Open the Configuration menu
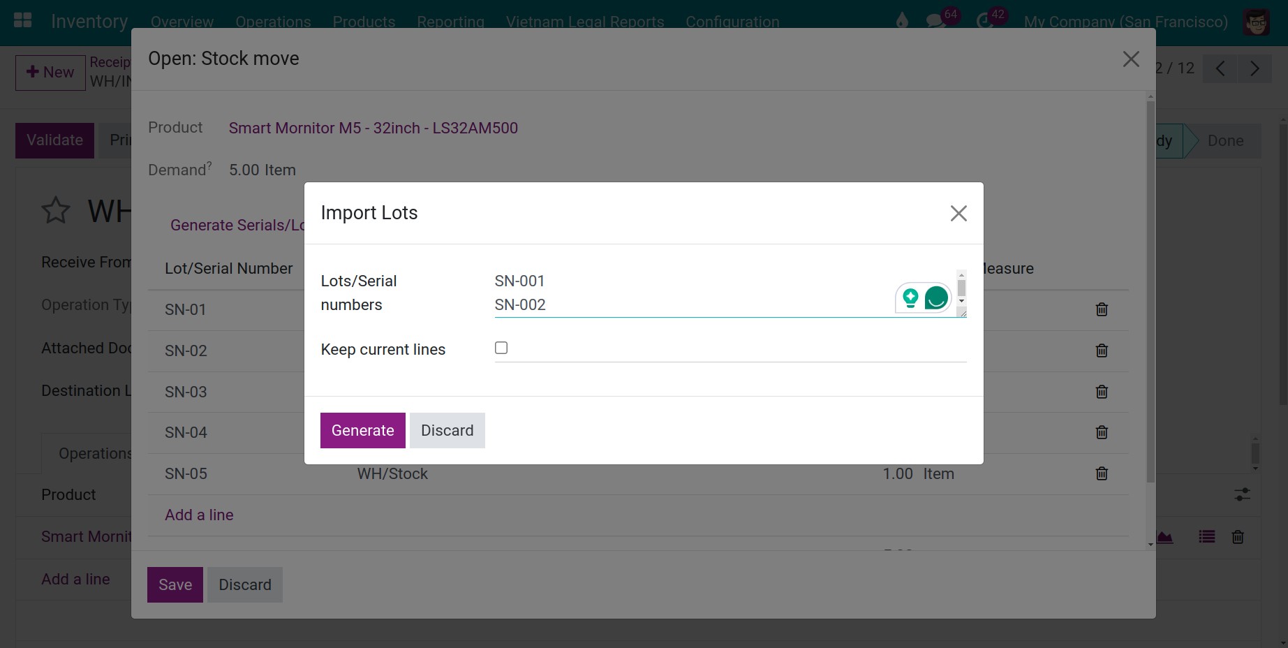This screenshot has height=648, width=1288. tap(732, 22)
